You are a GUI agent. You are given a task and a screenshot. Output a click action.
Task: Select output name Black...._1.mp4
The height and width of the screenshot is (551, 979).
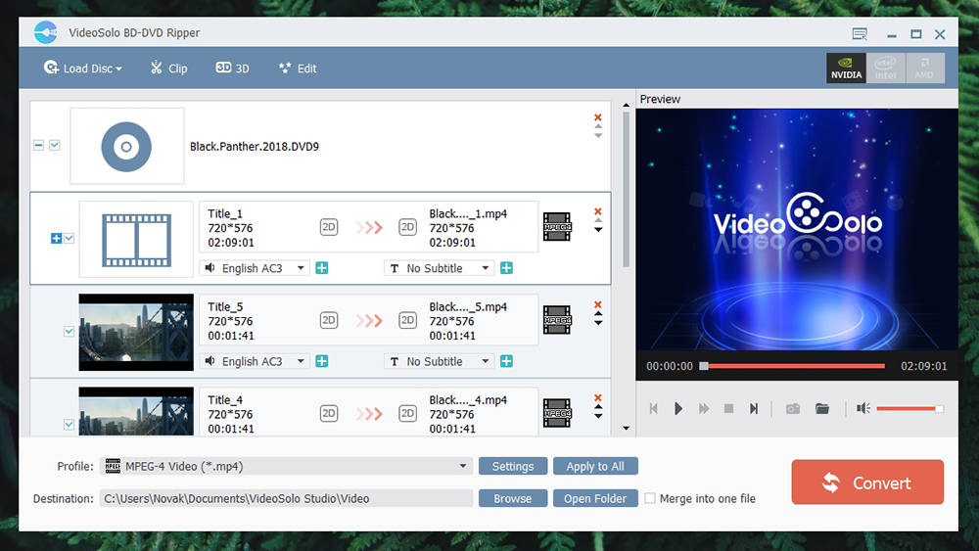click(468, 213)
